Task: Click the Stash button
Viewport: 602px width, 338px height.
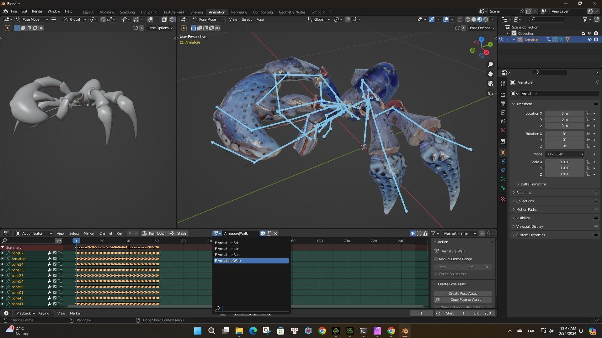Action: 178,233
